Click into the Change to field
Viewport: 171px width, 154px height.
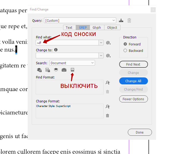coord(67,56)
